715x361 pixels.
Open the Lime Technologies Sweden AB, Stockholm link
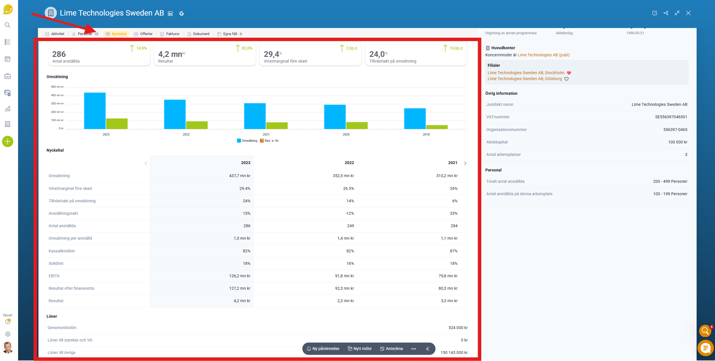(526, 73)
